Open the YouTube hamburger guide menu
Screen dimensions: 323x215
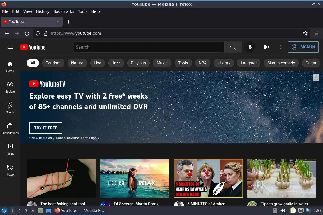[10, 47]
